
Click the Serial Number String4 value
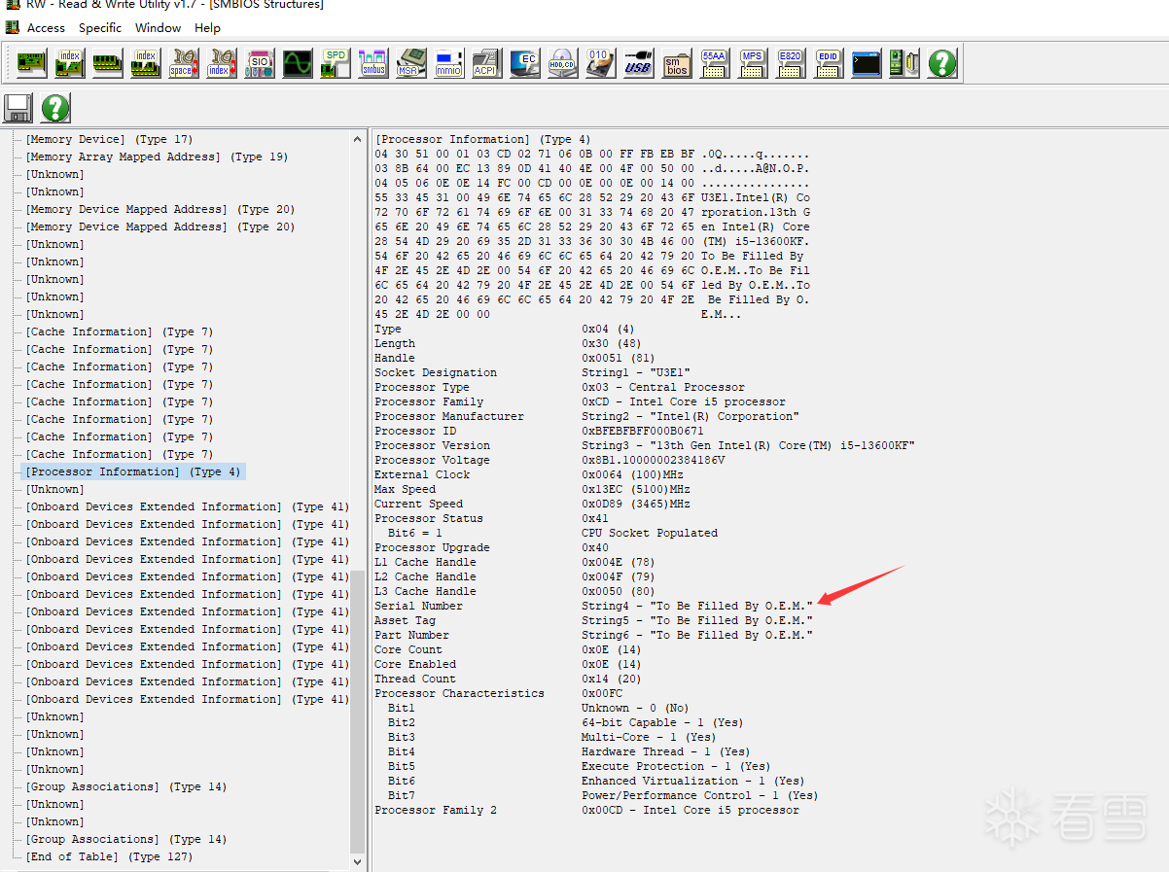[697, 606]
